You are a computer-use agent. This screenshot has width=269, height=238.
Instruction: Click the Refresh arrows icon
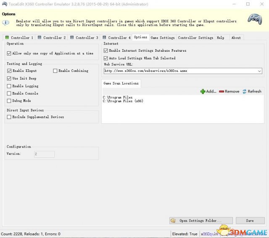(245, 92)
